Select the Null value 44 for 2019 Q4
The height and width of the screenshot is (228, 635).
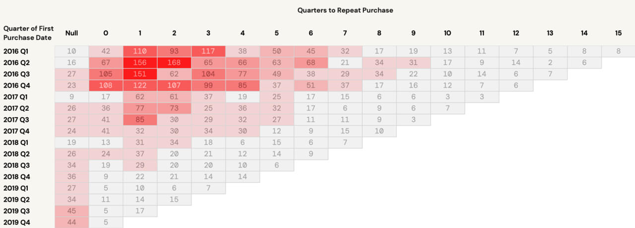pyautogui.click(x=71, y=222)
